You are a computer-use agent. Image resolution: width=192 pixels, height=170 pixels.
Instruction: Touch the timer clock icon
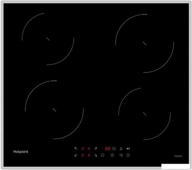pyautogui.click(x=114, y=149)
